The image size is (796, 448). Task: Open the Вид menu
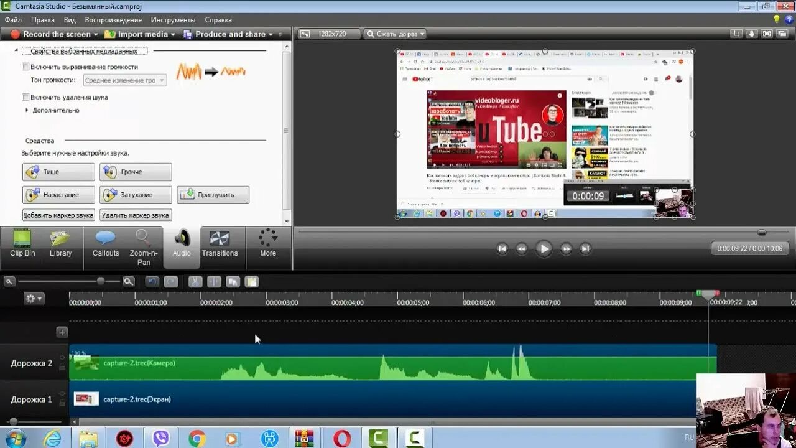[70, 20]
